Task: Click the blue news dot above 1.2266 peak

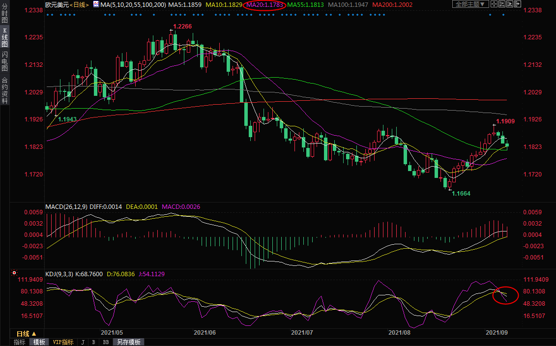Action: click(173, 14)
